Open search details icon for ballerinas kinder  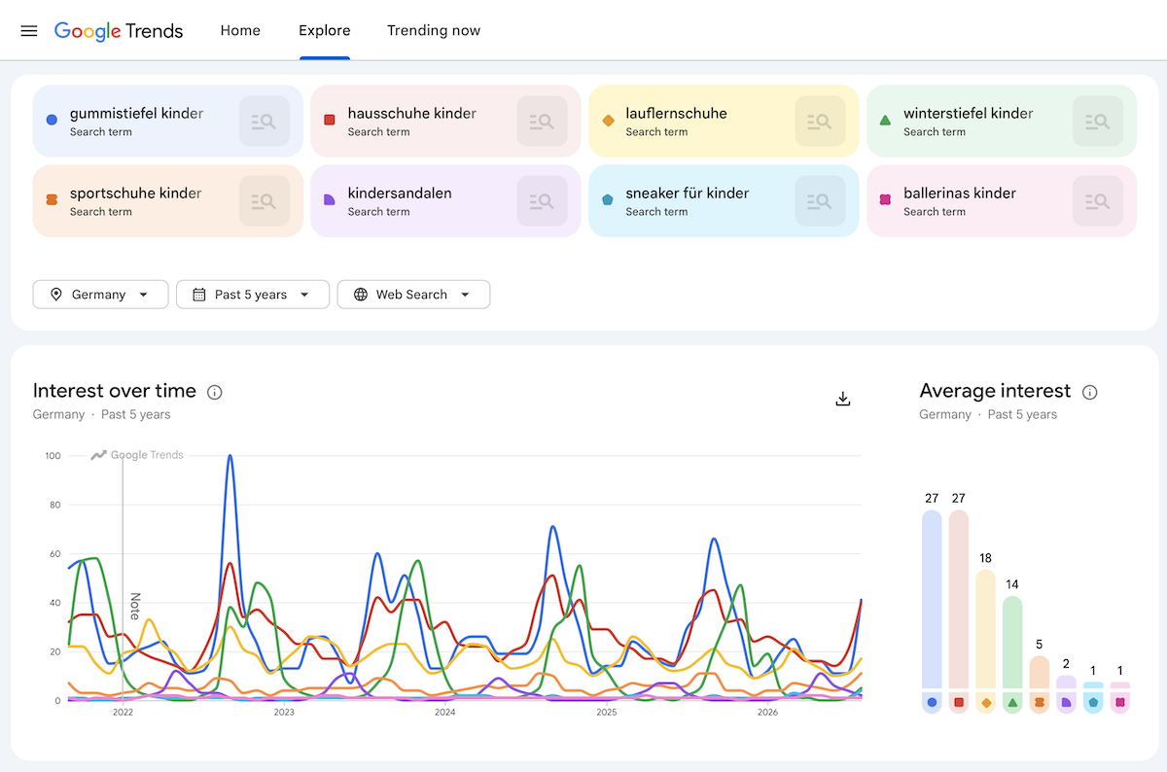[x=1098, y=201]
